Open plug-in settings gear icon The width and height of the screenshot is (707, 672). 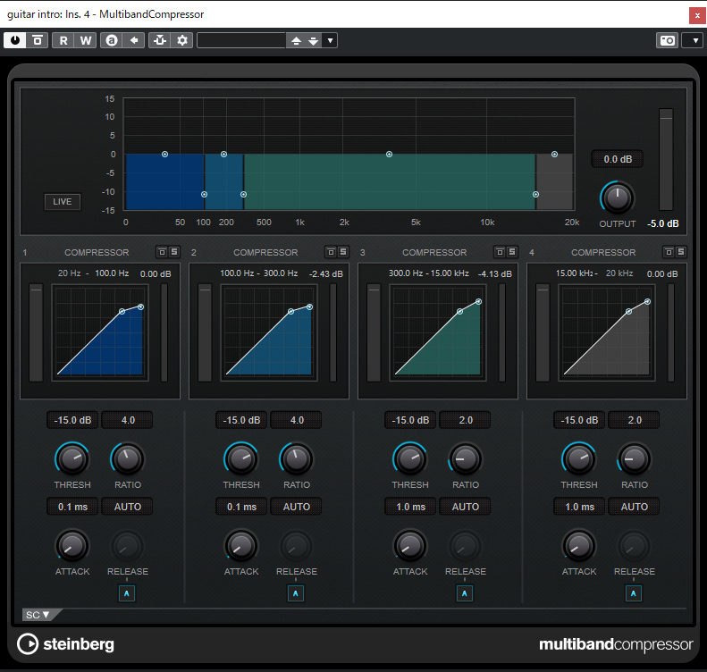[x=182, y=40]
